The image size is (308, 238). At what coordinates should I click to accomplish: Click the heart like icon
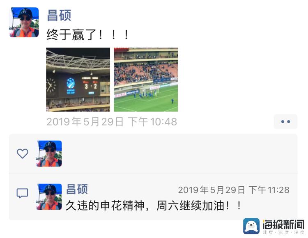pyautogui.click(x=23, y=153)
